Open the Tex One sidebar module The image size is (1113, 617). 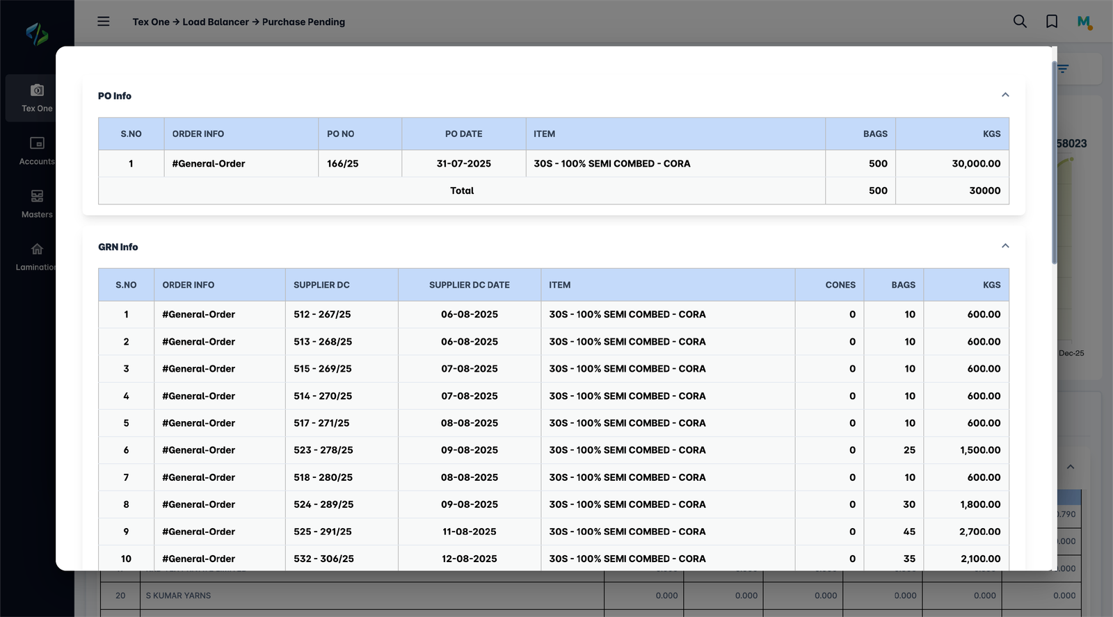(37, 98)
